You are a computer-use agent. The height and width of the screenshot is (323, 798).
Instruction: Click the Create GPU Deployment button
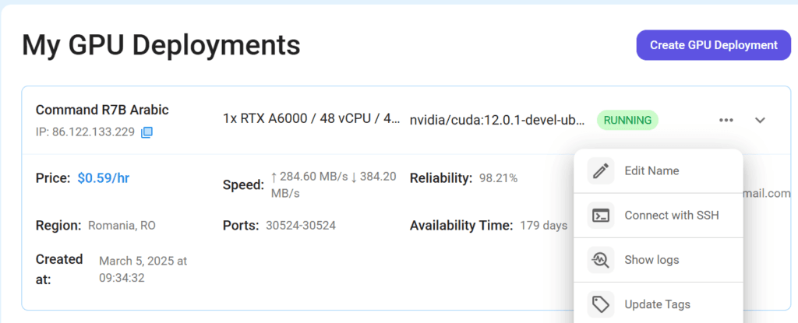point(714,45)
